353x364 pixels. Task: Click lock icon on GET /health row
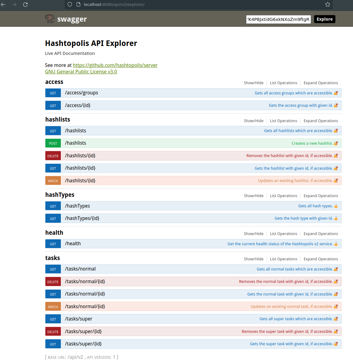tap(336, 244)
